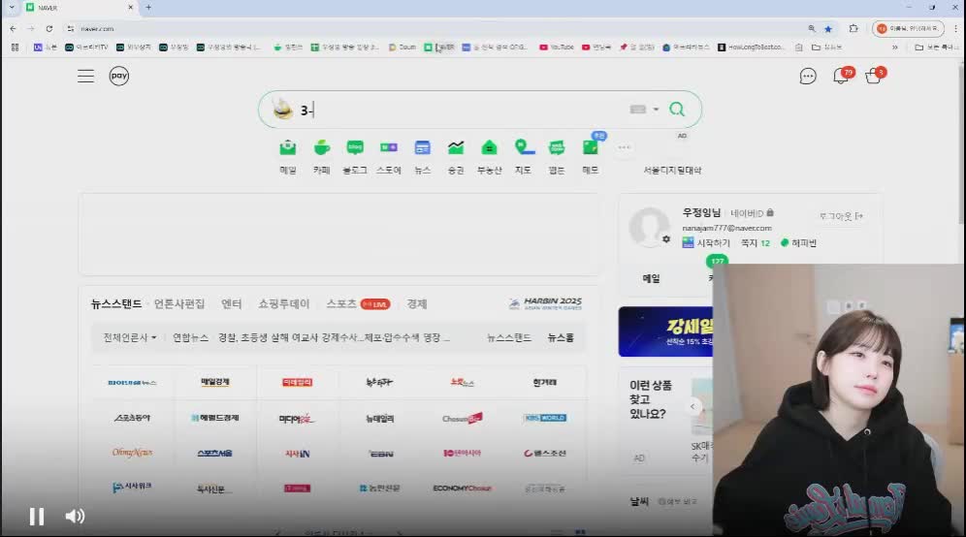Pause the video playback
Viewport: 966px width, 537px height.
37,516
